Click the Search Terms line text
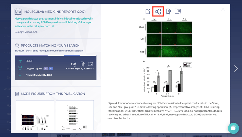Image resolution: width=242 pixels, height=137 pixels. [x=49, y=51]
